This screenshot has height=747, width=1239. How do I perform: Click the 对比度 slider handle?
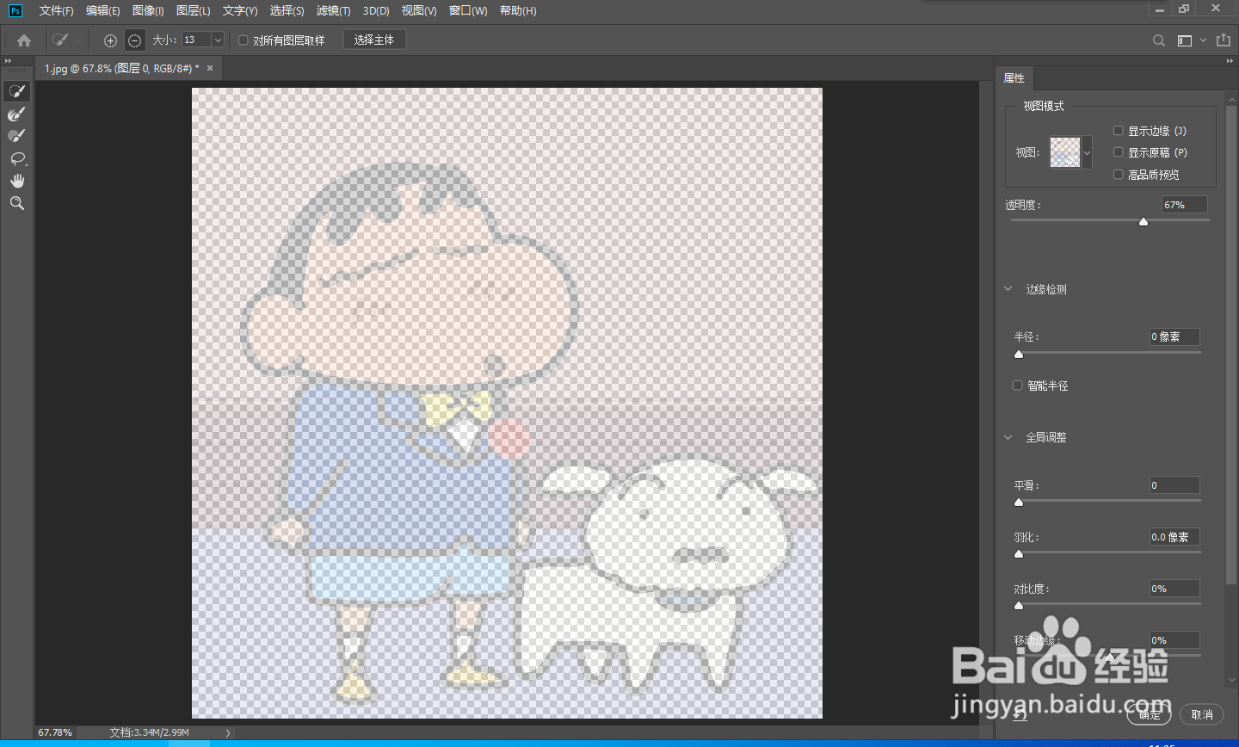click(x=1019, y=606)
